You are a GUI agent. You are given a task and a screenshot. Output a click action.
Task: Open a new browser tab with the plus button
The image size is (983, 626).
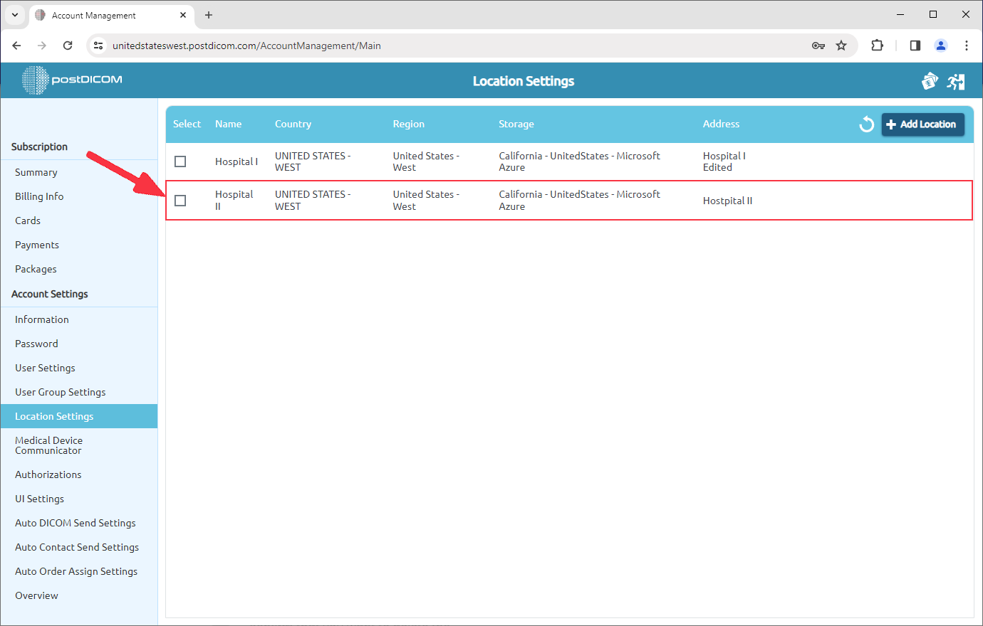tap(209, 14)
